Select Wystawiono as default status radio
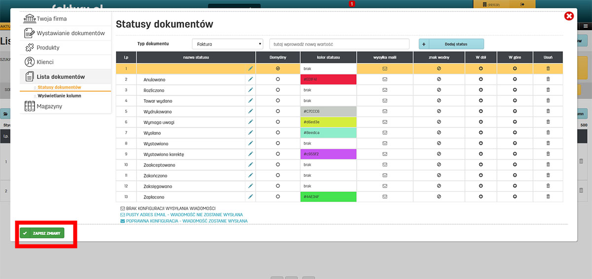 (x=278, y=144)
